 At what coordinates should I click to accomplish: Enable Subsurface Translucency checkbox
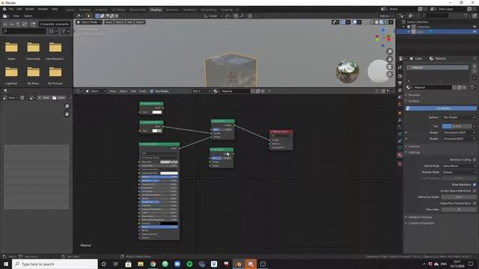tap(475, 203)
